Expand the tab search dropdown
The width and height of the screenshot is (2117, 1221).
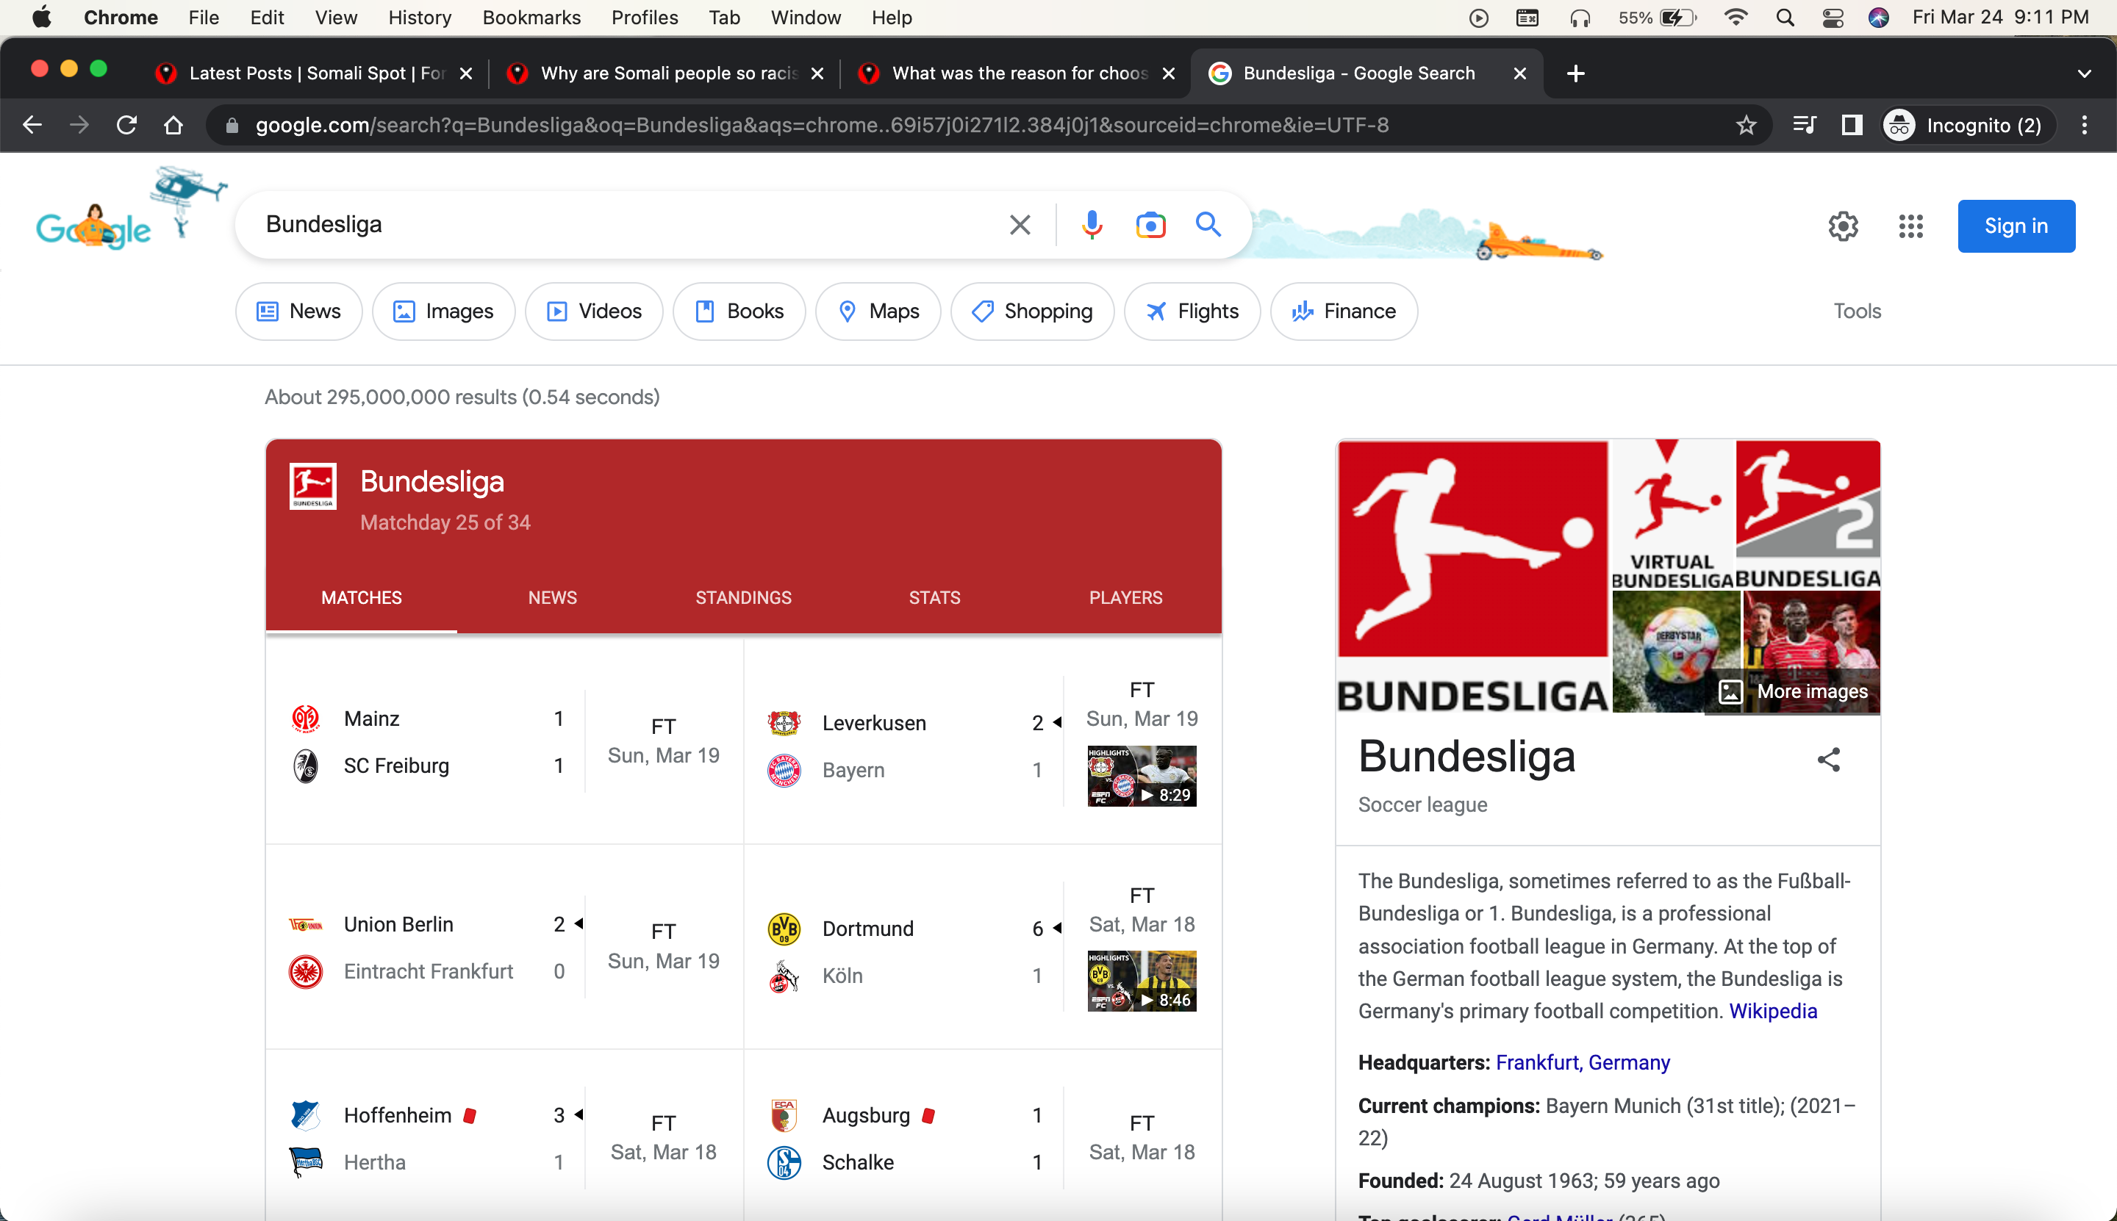[2084, 73]
